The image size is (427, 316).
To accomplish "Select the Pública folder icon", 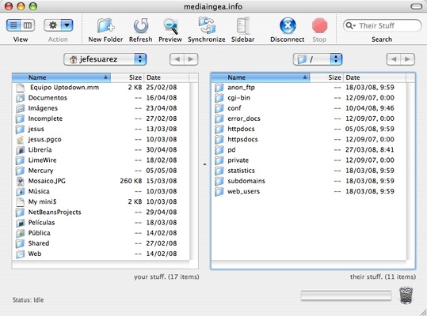I will [20, 233].
